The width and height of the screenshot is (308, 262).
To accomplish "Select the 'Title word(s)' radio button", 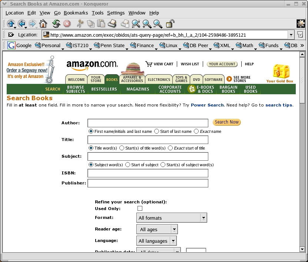I will pos(91,148).
